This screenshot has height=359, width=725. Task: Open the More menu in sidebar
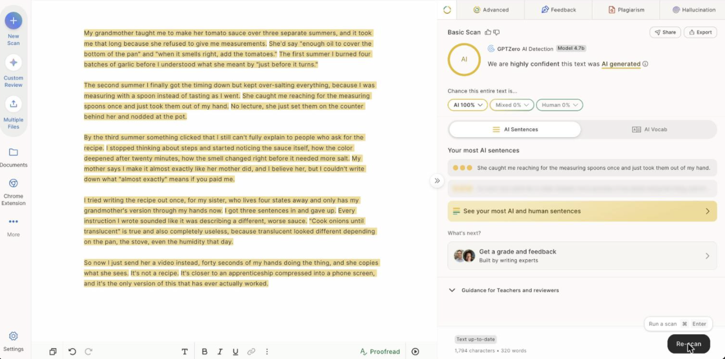(13, 227)
